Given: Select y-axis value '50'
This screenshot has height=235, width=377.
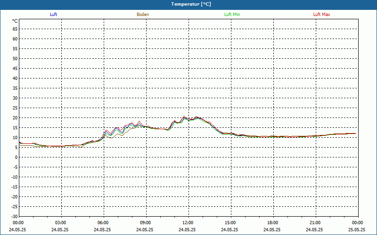Looking at the screenshot, I should point(15,58).
